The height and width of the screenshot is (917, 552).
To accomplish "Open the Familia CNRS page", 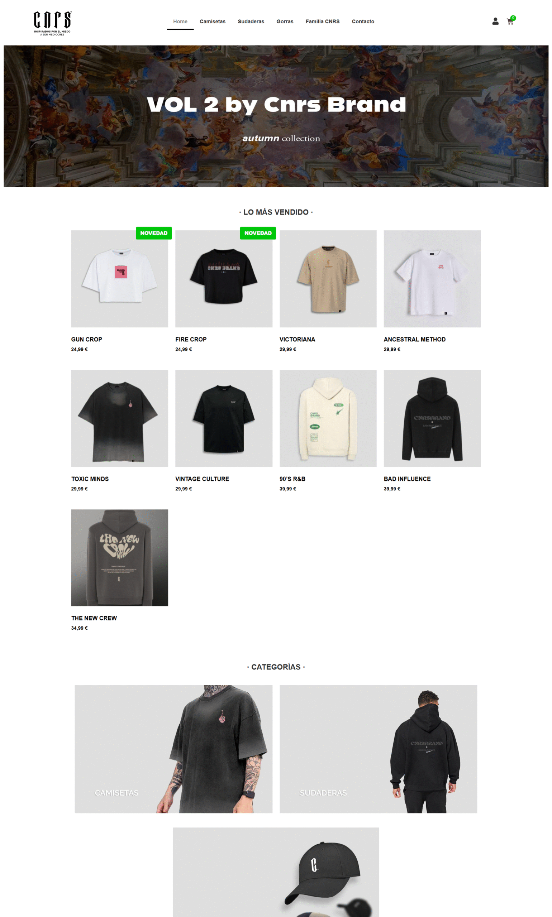I will tap(323, 21).
